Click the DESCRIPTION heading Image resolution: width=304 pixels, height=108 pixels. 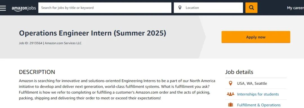tap(37, 72)
